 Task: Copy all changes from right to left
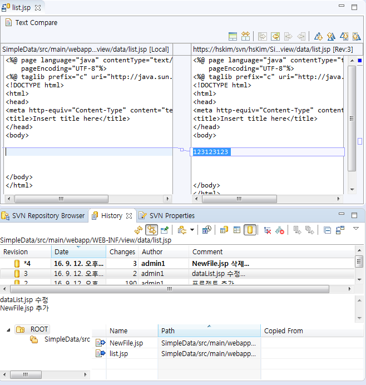click(x=275, y=37)
